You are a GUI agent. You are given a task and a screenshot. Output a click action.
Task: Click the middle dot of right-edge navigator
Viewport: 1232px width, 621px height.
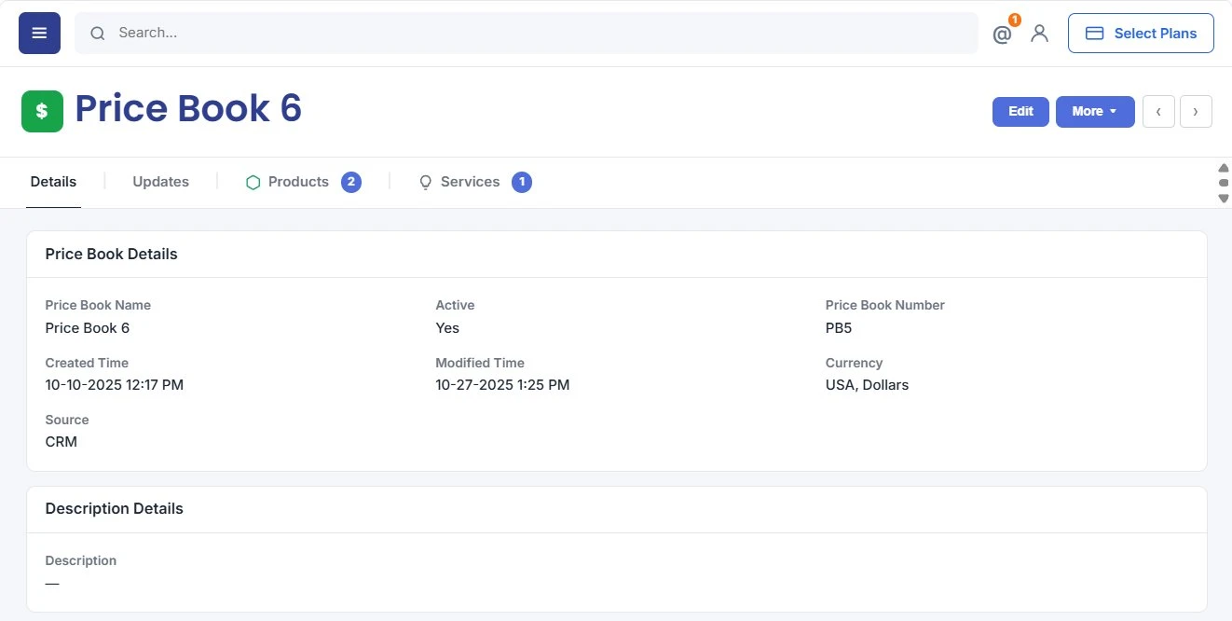tap(1224, 183)
